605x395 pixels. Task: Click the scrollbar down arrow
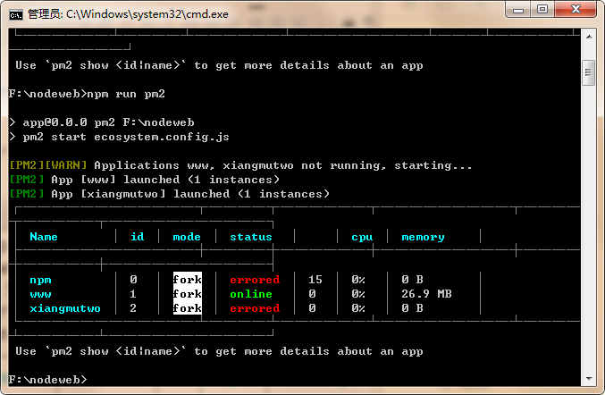point(589,379)
